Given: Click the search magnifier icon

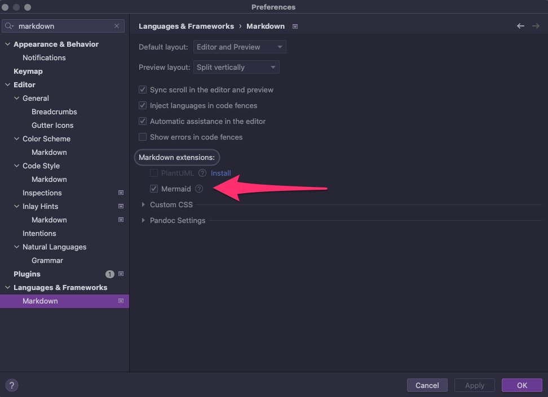Looking at the screenshot, I should (x=9, y=26).
